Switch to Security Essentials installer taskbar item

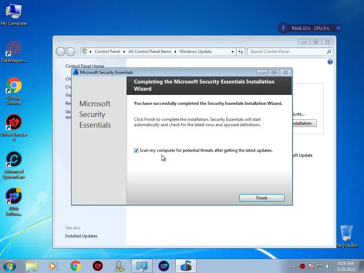coord(186,266)
